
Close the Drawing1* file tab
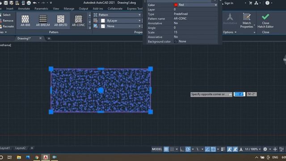click(40, 38)
